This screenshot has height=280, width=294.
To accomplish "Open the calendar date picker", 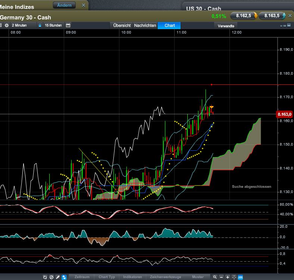I will point(68,25).
